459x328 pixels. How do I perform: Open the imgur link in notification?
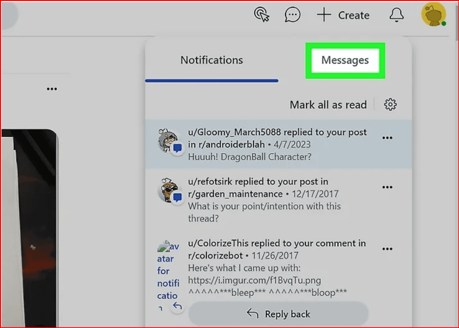254,280
